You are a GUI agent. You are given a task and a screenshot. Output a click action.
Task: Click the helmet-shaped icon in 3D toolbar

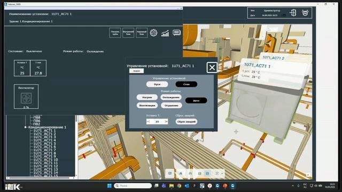coord(190,173)
